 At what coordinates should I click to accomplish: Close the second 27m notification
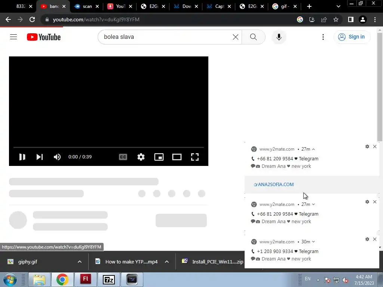point(375,202)
